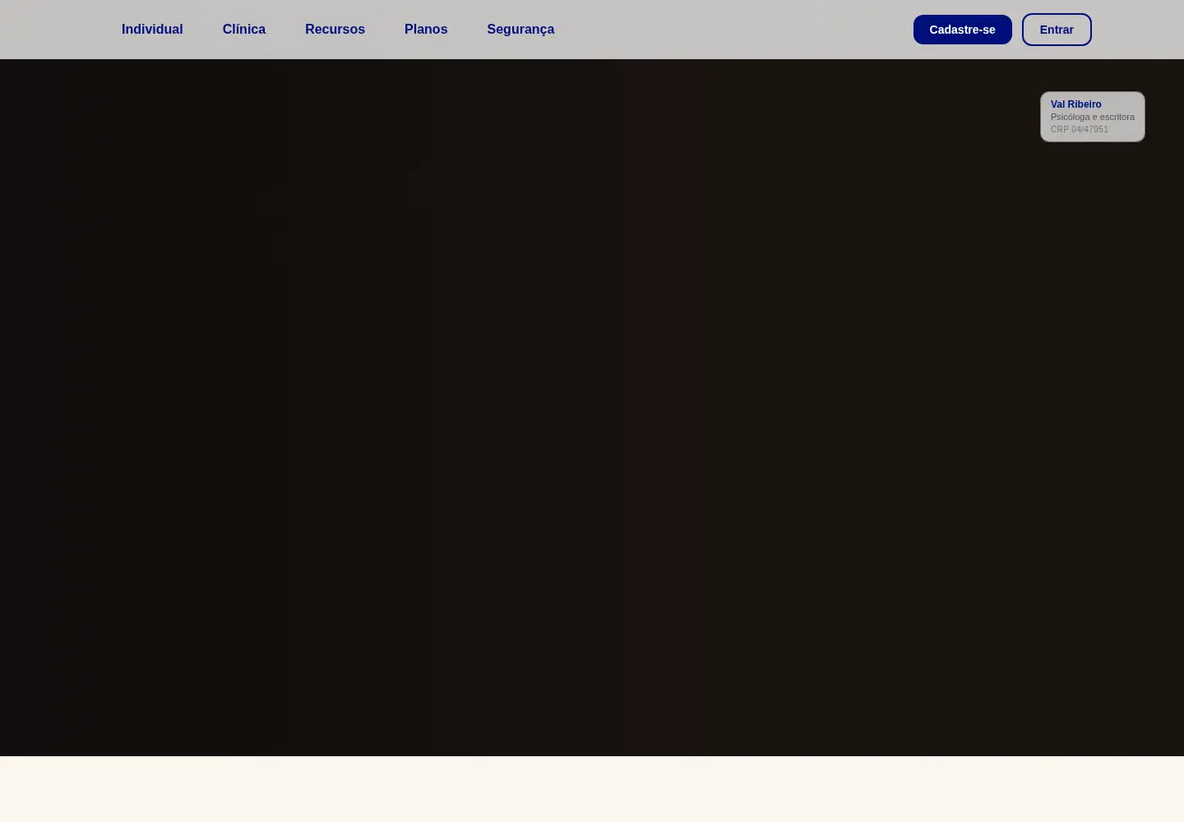Go to the Planos page

[x=426, y=30]
